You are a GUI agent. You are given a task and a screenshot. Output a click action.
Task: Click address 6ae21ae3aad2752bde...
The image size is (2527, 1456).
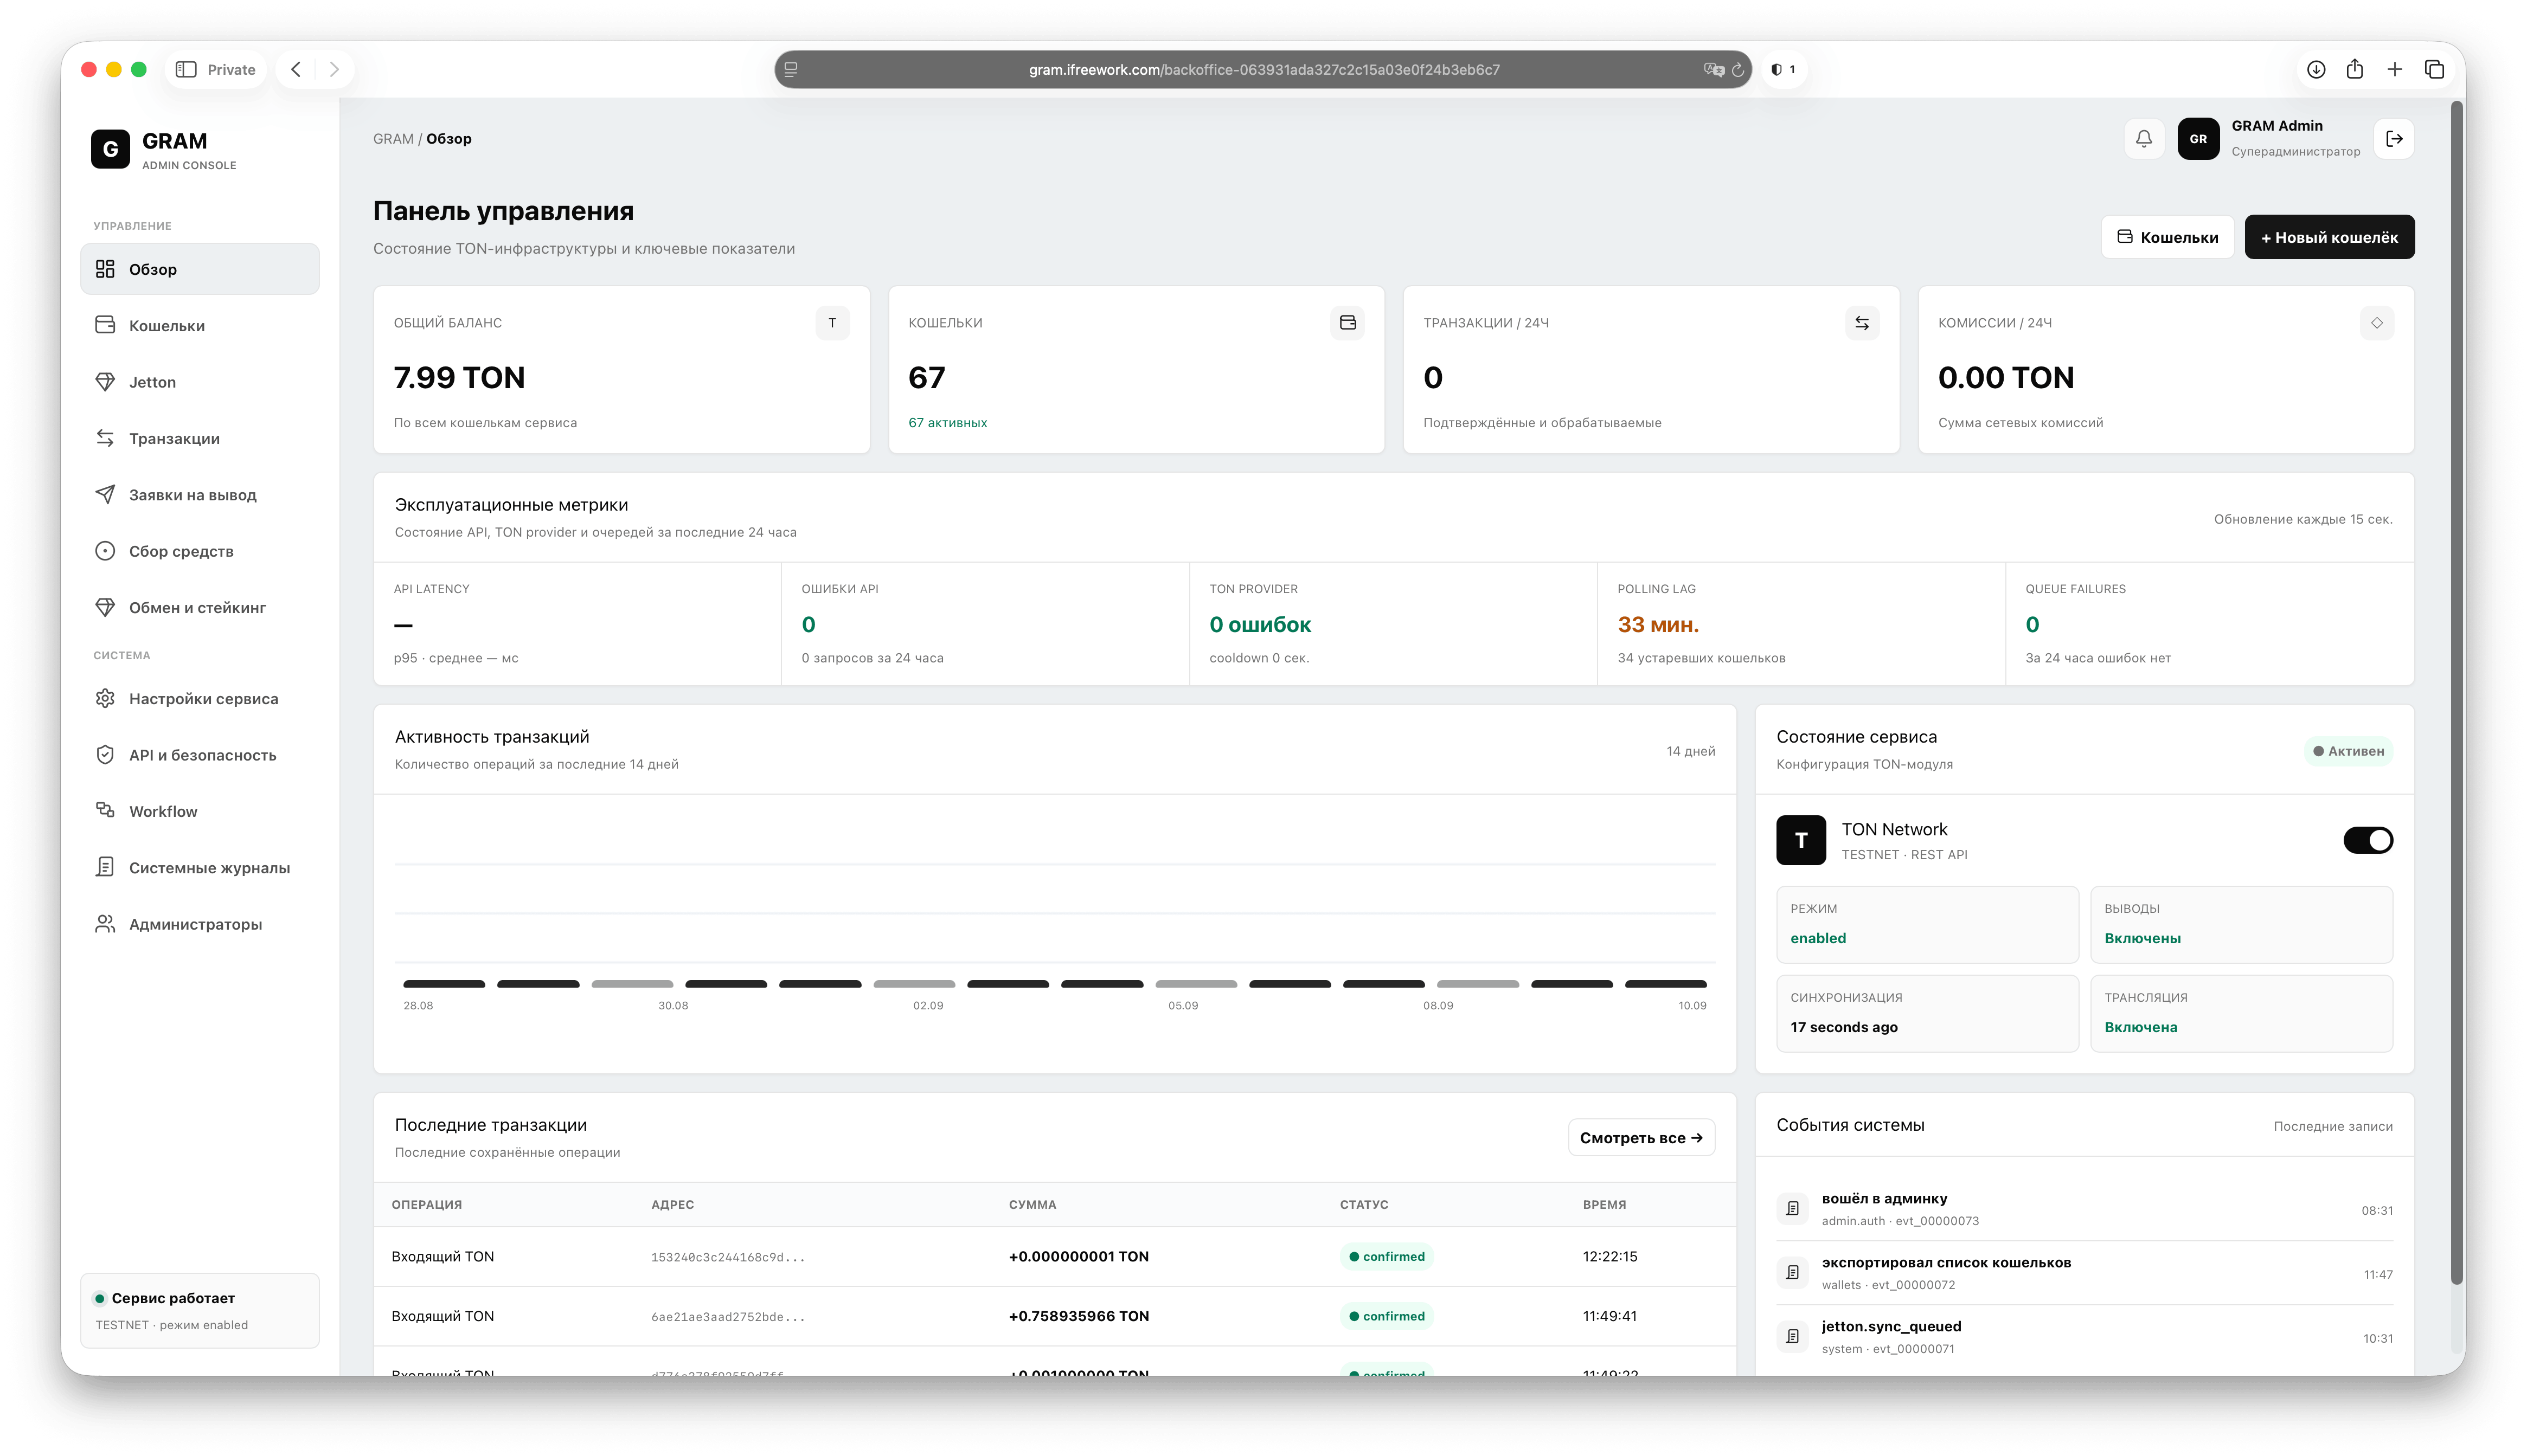[727, 1317]
